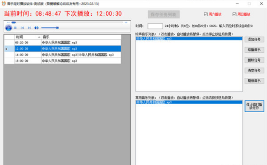Click the 续播音乐 button
The height and width of the screenshot is (165, 267).
[x=254, y=50]
